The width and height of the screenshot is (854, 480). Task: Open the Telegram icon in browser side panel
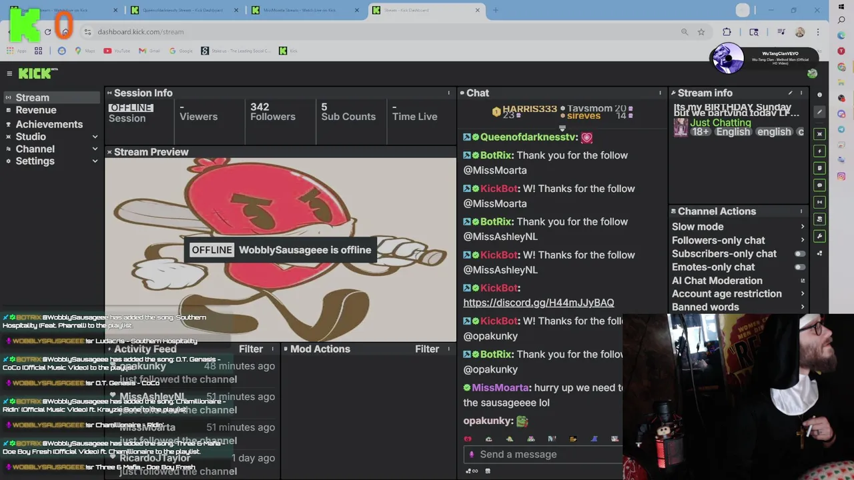(841, 129)
